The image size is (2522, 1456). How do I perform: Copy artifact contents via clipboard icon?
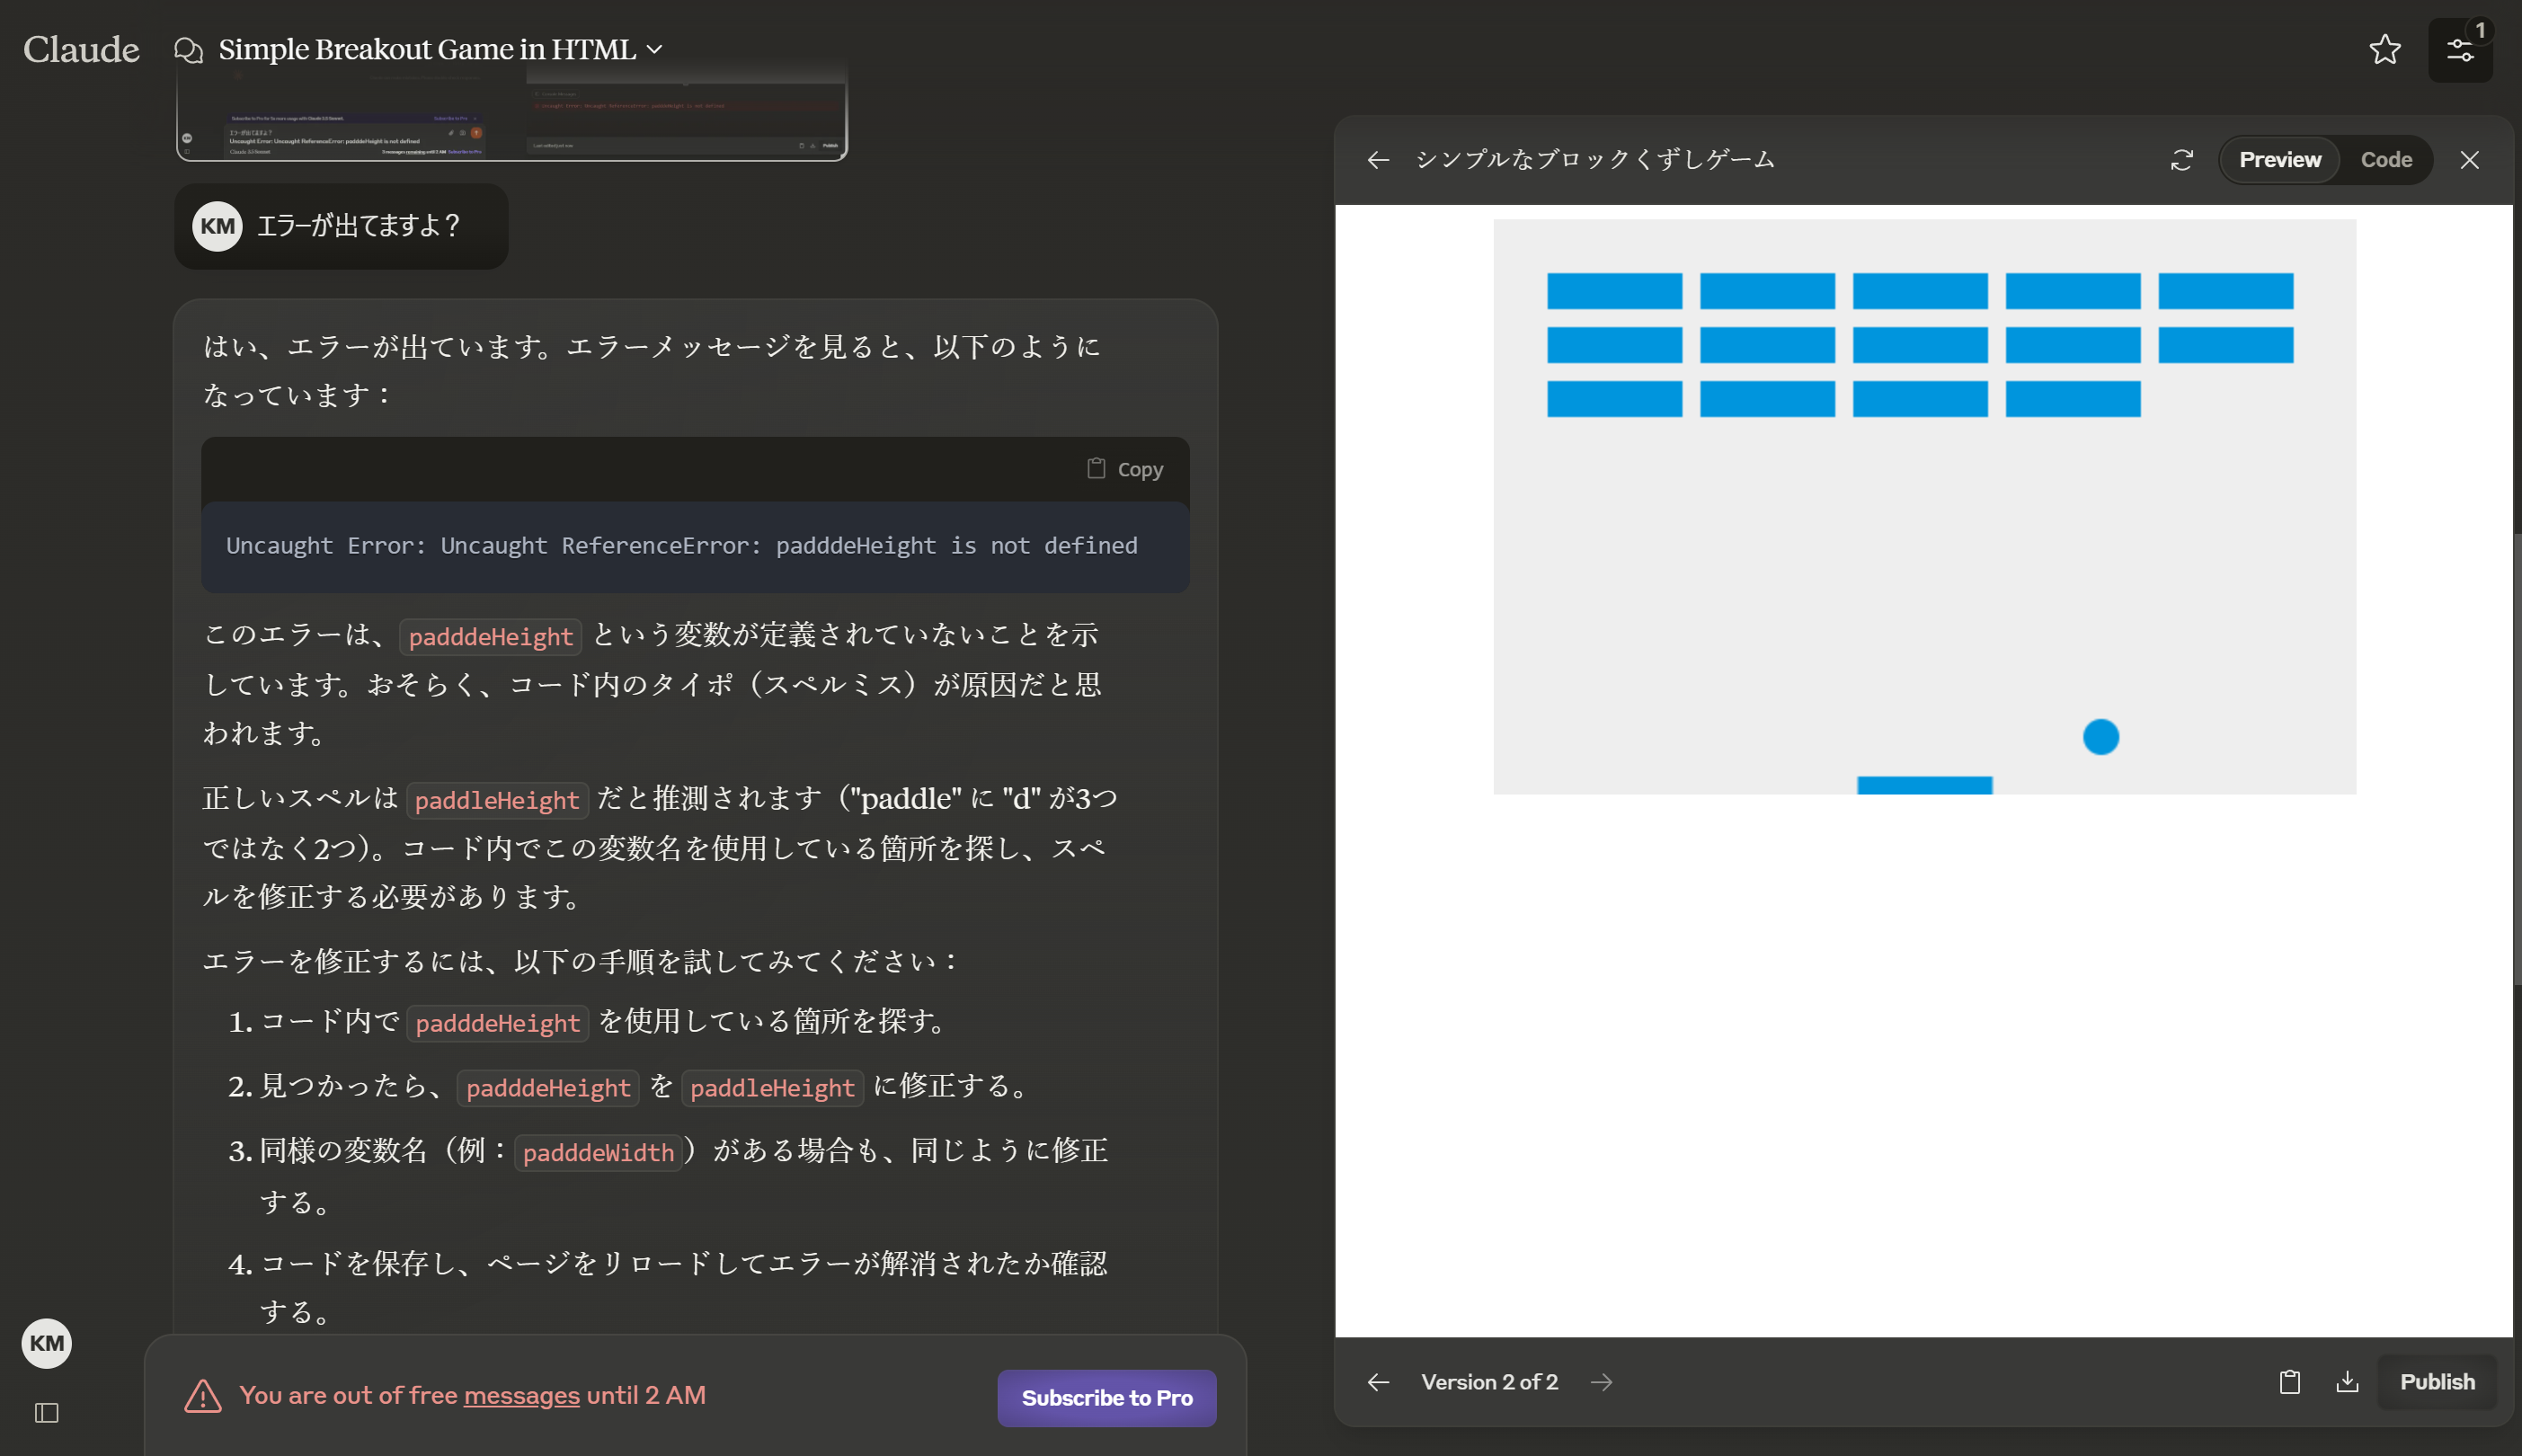(2289, 1382)
